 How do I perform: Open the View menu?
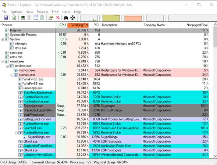point(29,12)
